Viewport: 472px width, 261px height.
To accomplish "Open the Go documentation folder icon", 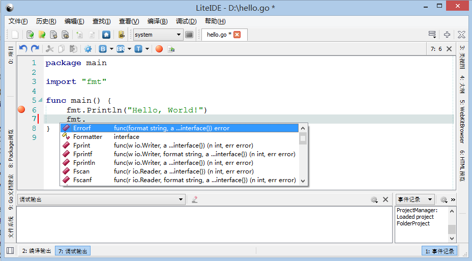I will coord(122,35).
